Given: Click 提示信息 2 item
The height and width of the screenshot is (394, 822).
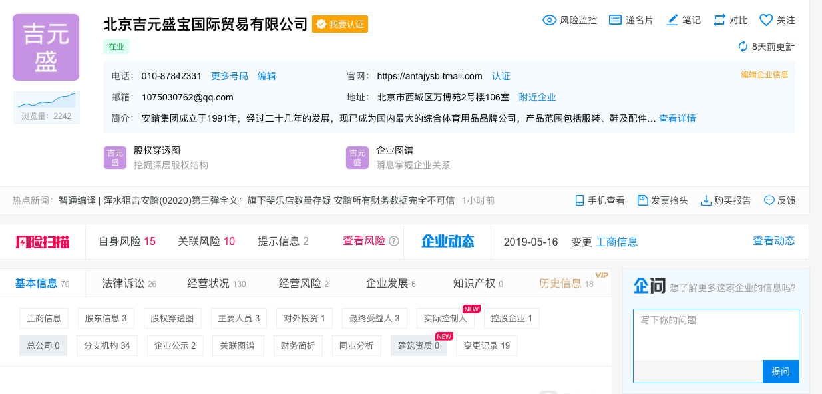Looking at the screenshot, I should click(x=283, y=241).
